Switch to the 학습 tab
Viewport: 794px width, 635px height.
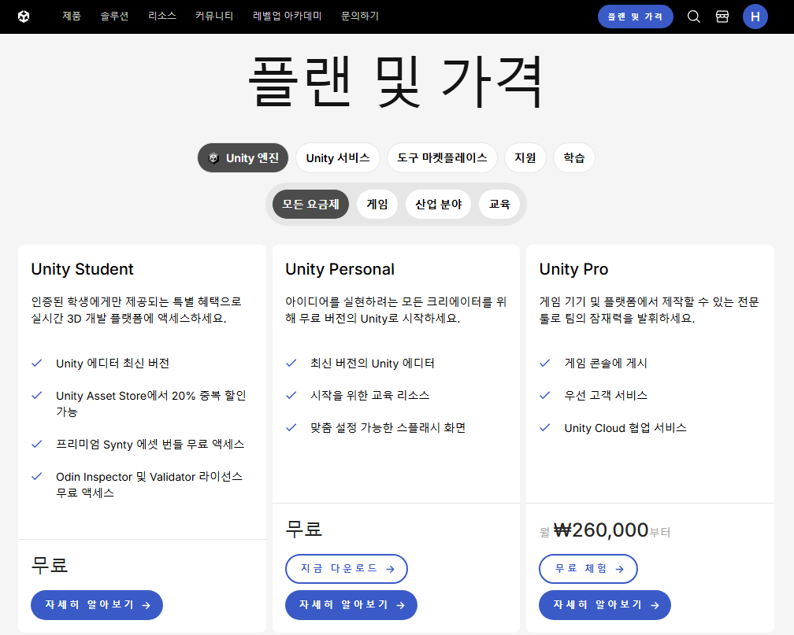point(573,158)
